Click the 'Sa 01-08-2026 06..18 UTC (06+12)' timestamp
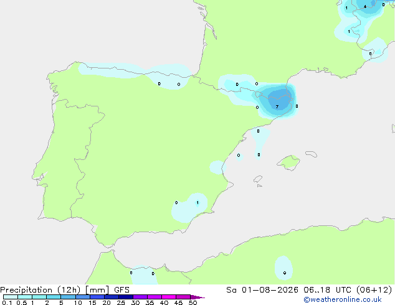Image resolution: width=395 pixels, height=305 pixels. pos(309,290)
